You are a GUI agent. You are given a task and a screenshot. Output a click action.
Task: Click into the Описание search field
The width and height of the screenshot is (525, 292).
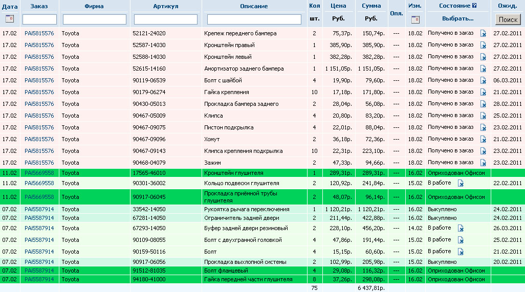[254, 19]
